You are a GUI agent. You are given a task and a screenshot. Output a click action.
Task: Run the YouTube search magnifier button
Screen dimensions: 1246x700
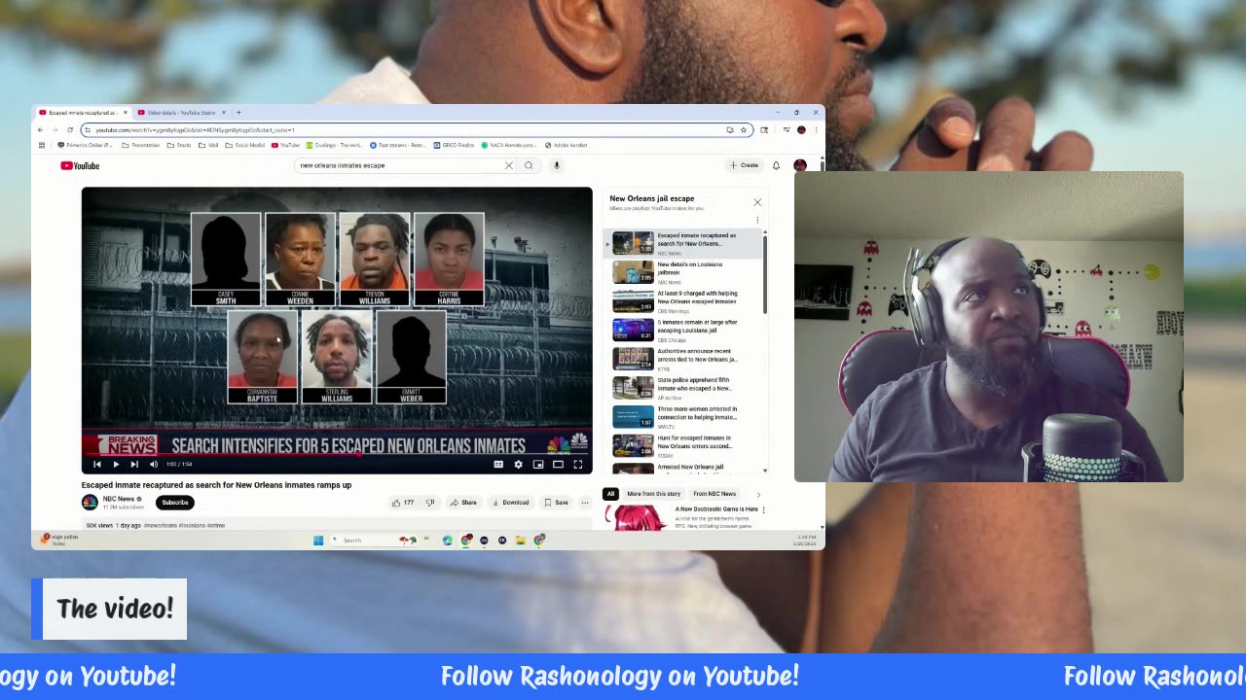529,165
